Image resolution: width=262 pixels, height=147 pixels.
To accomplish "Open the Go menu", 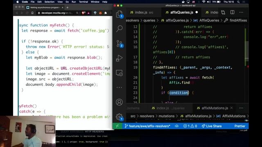I will 67,2.
